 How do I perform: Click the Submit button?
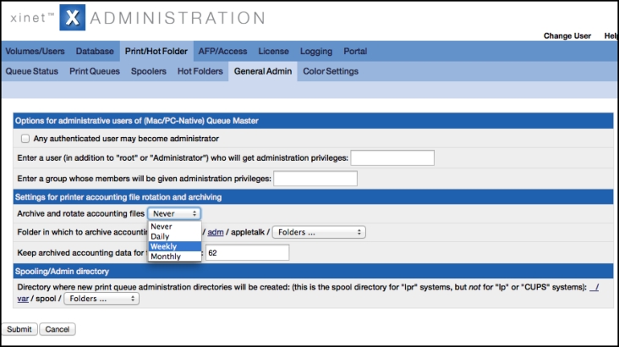point(19,329)
